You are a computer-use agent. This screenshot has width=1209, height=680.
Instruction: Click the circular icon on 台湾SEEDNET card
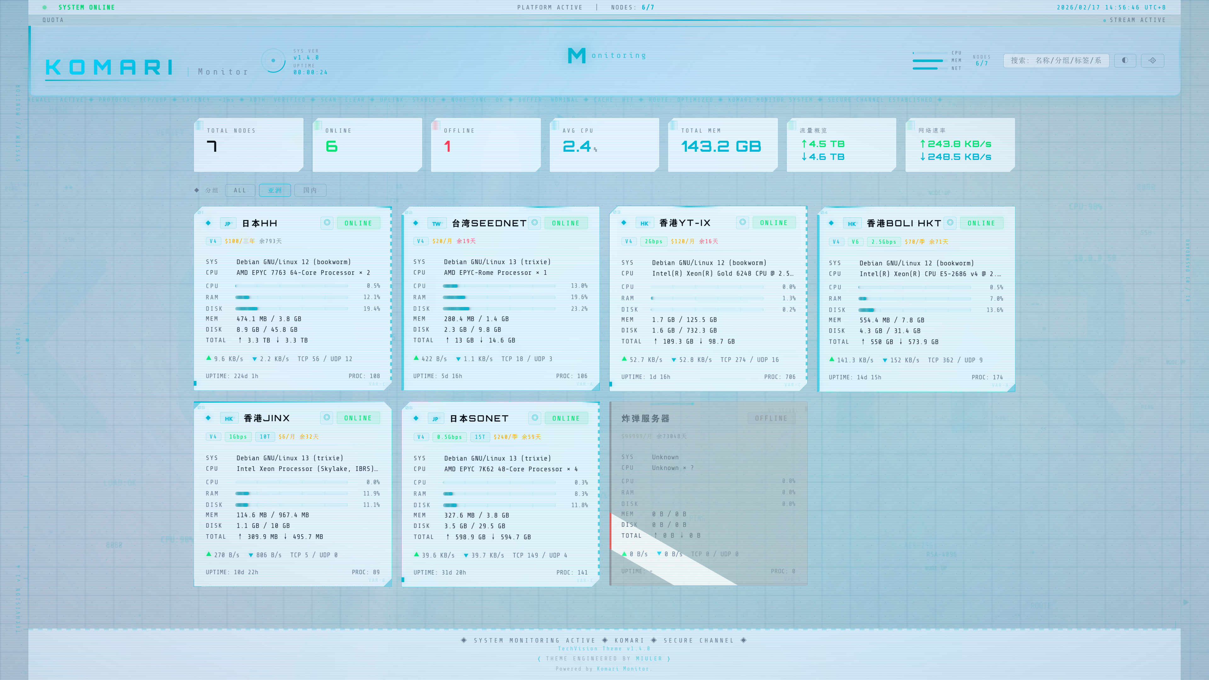click(535, 223)
